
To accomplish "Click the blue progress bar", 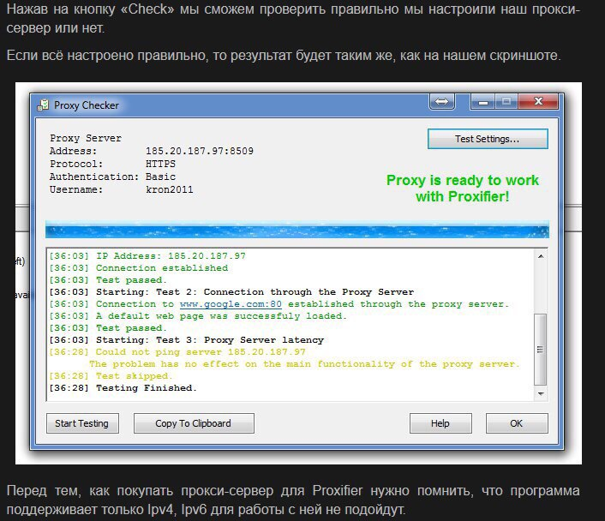I will [297, 230].
